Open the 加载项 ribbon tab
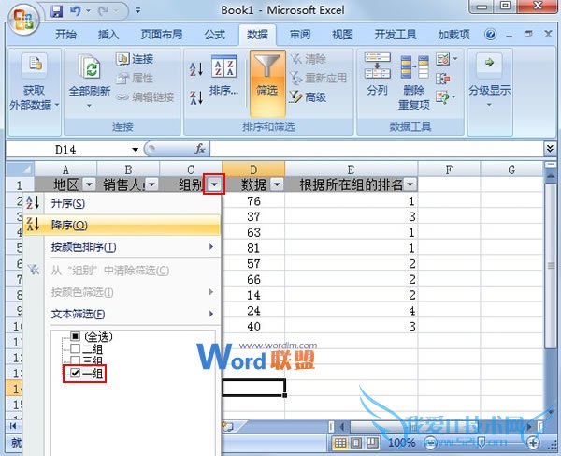The width and height of the screenshot is (561, 456). (453, 35)
